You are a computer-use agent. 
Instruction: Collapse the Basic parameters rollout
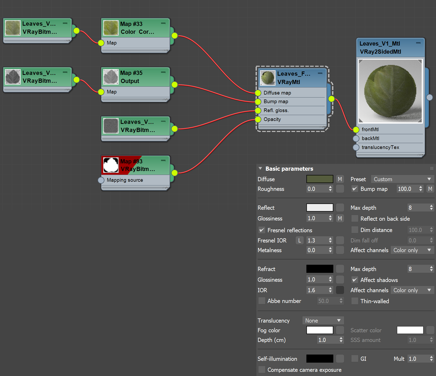260,168
